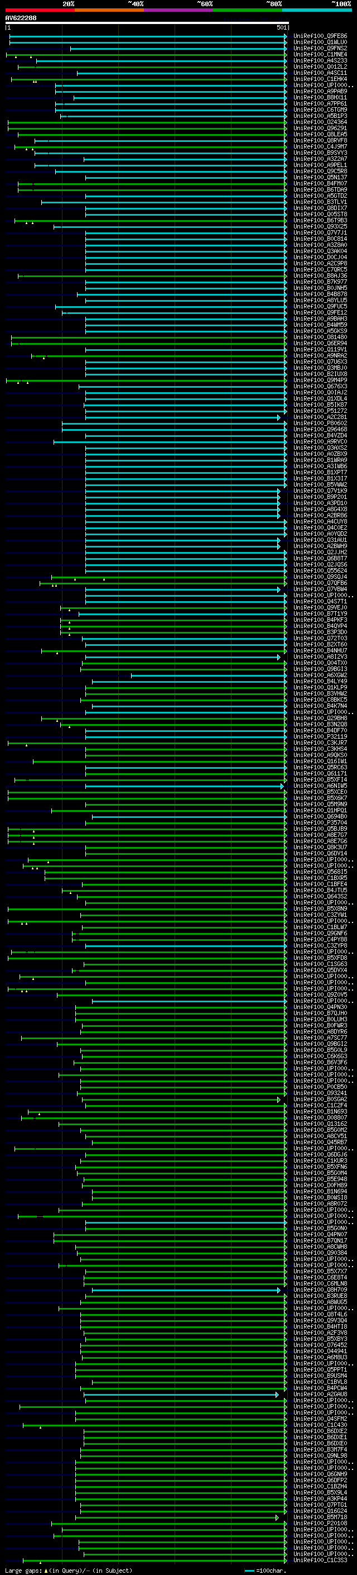This screenshot has height=1575, width=357.
Task: Select the UniRef100_A4S233 label
Action: pos(320,60)
